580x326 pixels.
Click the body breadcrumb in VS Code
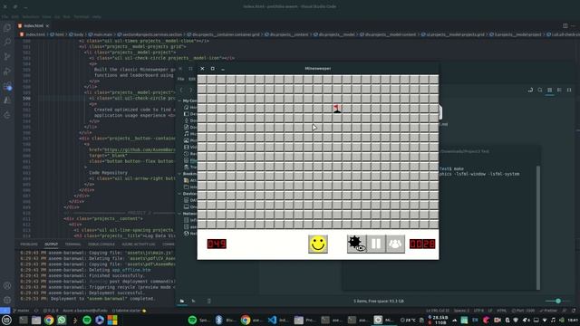(x=76, y=34)
